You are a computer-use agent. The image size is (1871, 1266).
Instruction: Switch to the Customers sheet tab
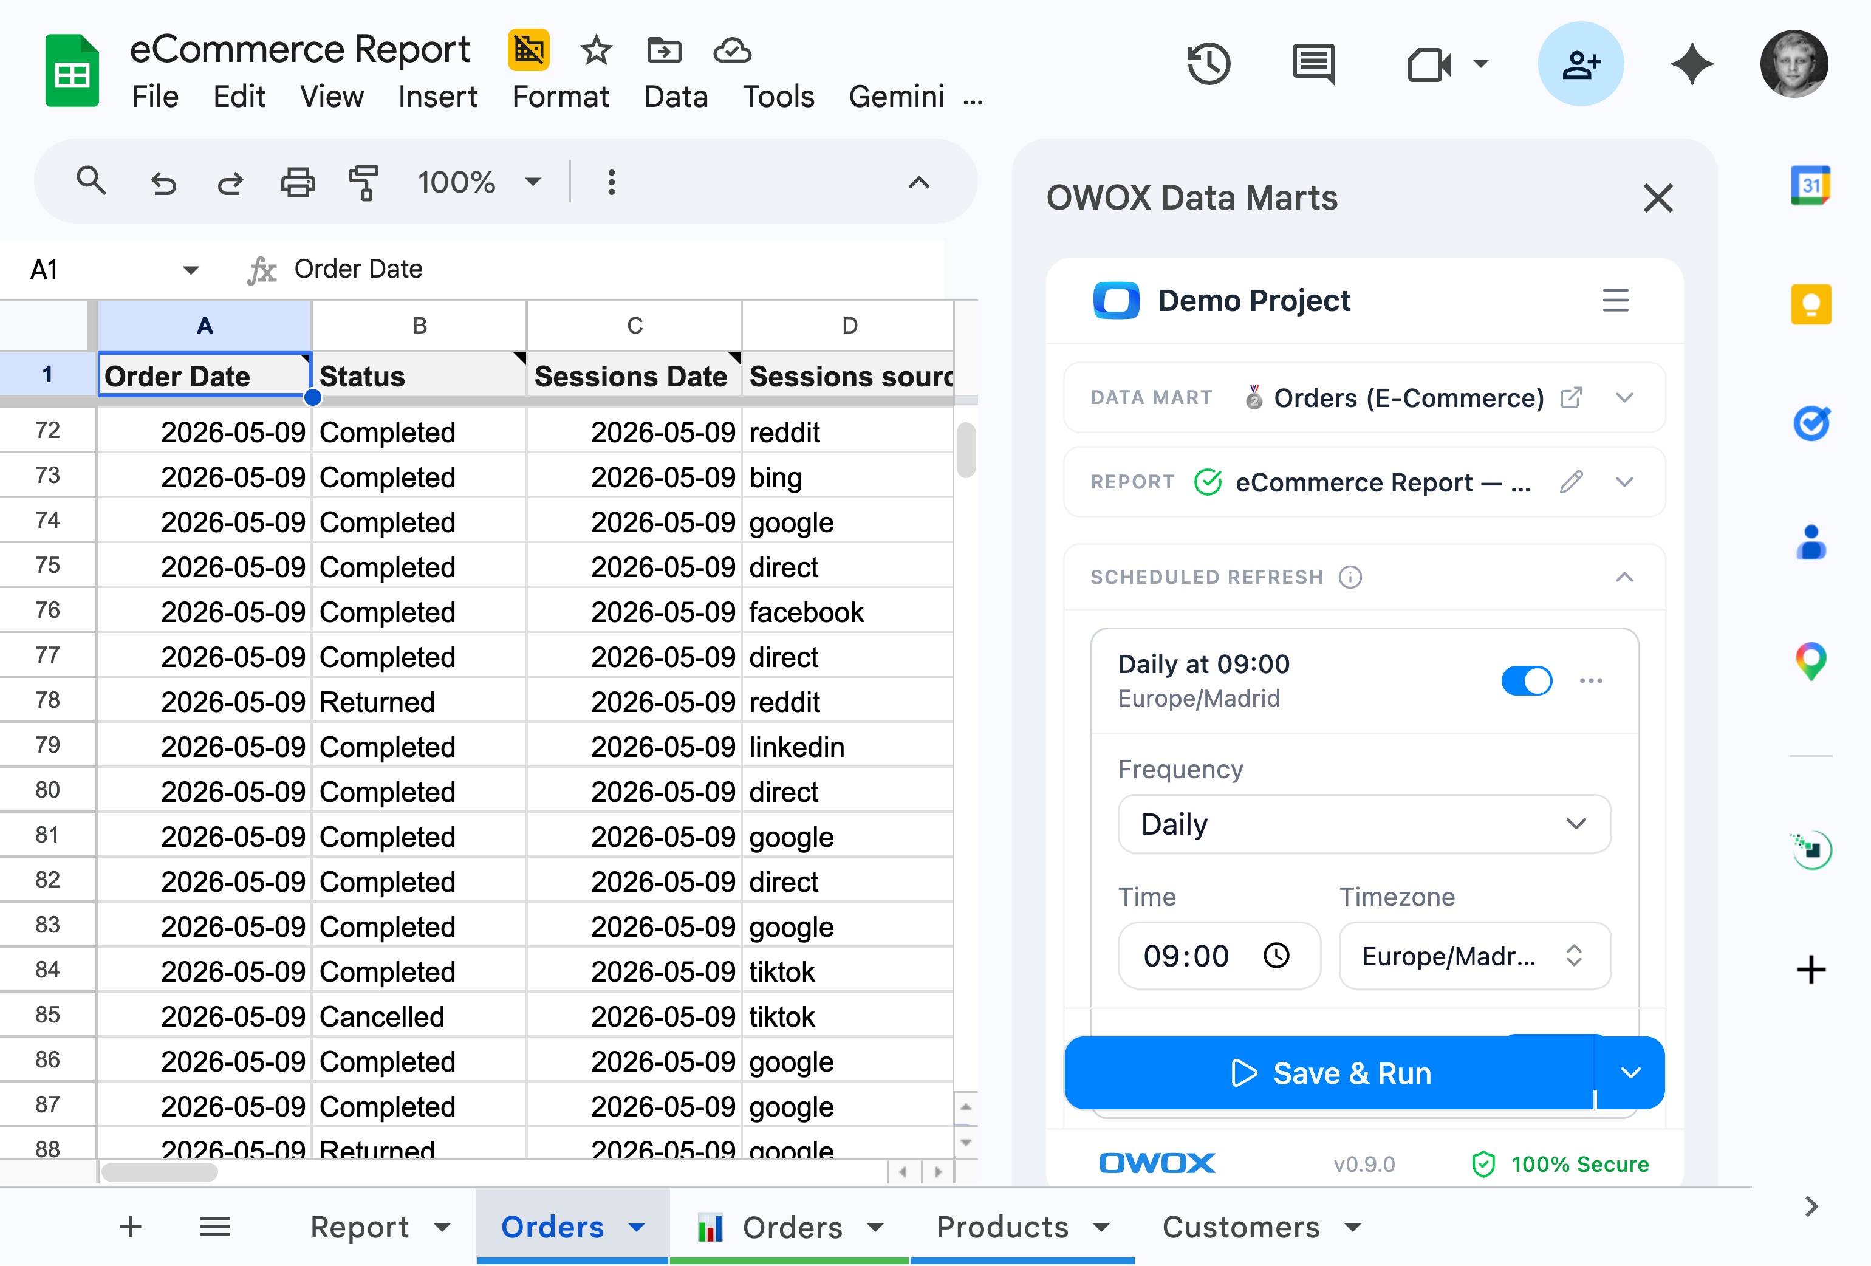(1260, 1227)
